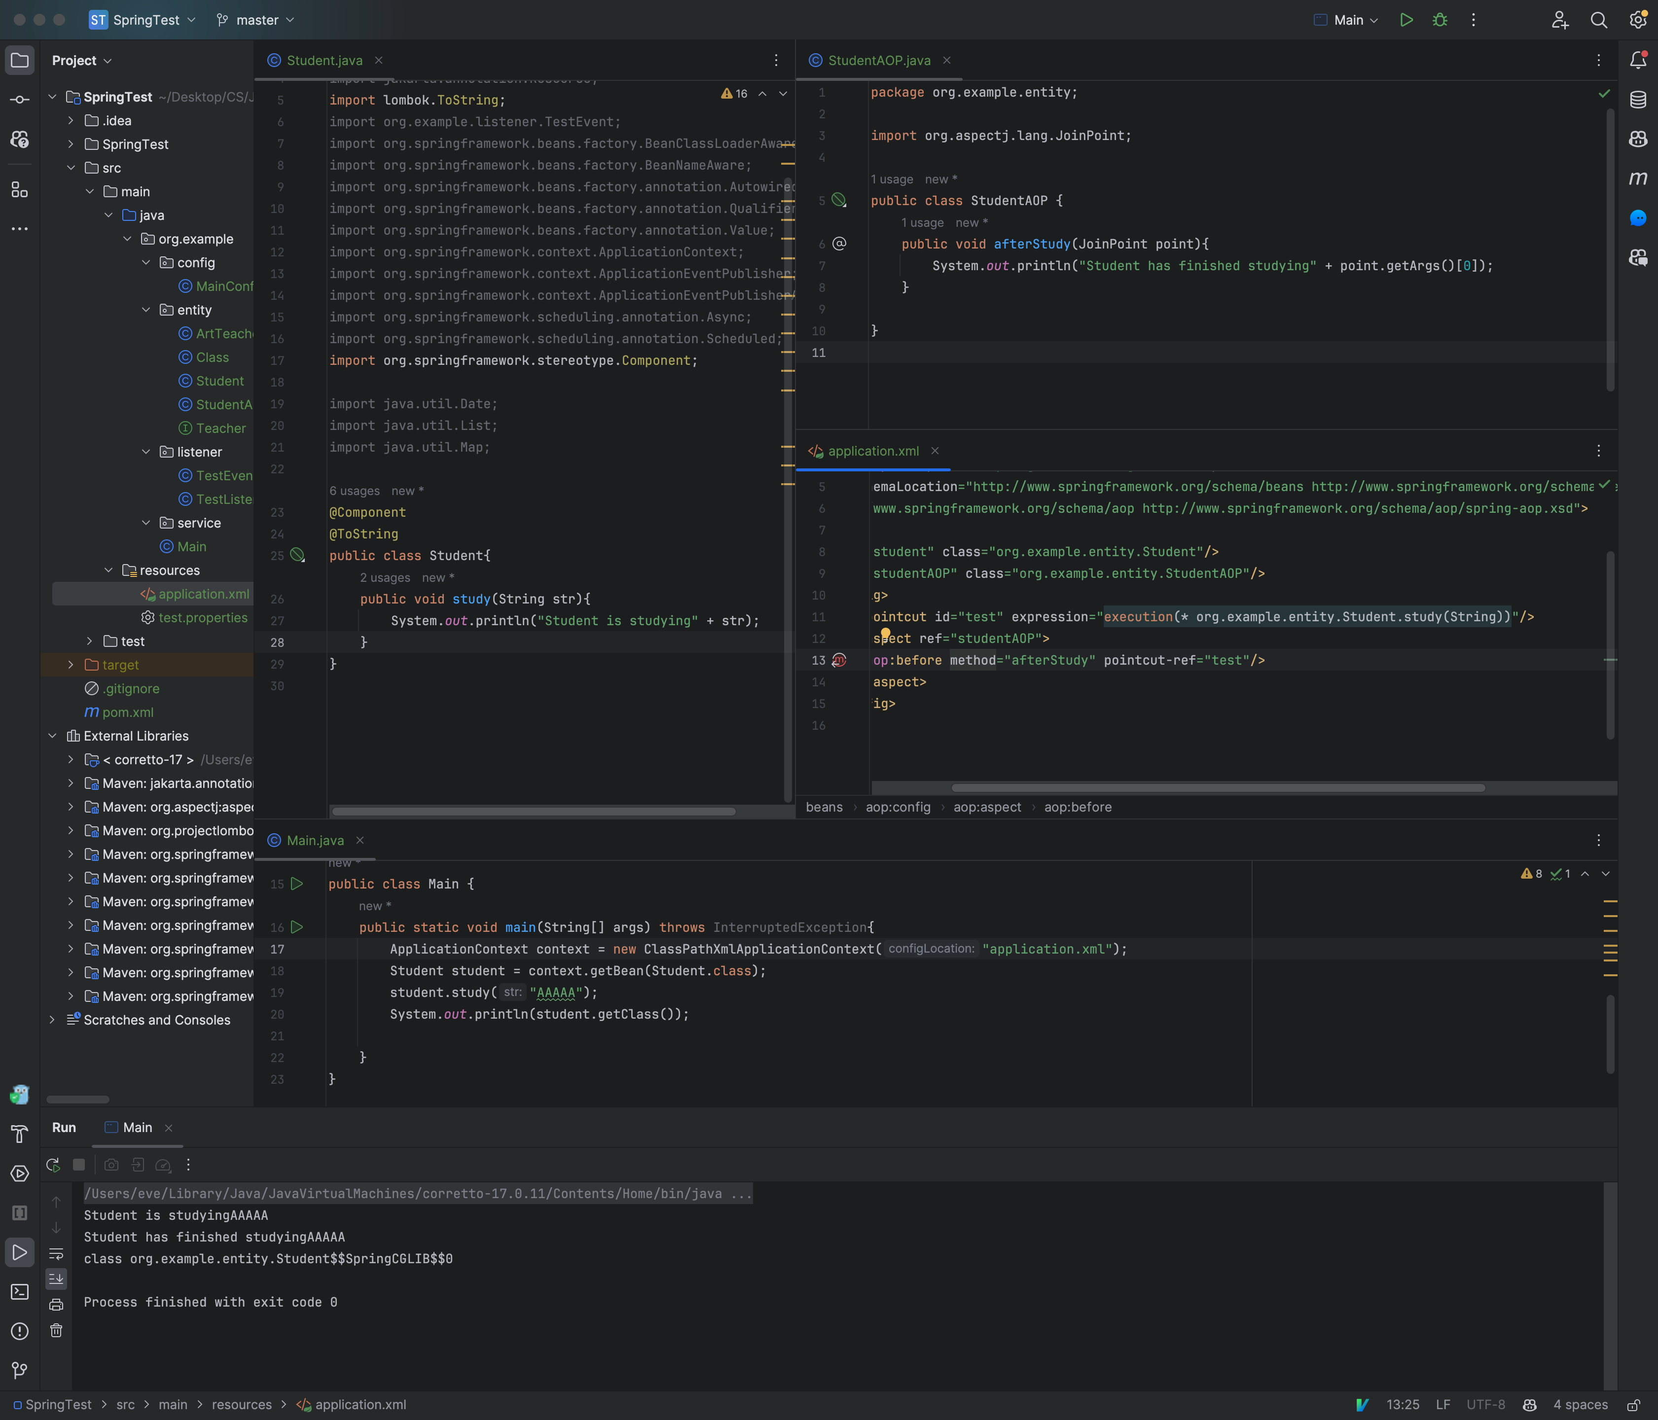
Task: Toggle the error stripe marker in StudentAOP.java
Action: (x=1604, y=93)
